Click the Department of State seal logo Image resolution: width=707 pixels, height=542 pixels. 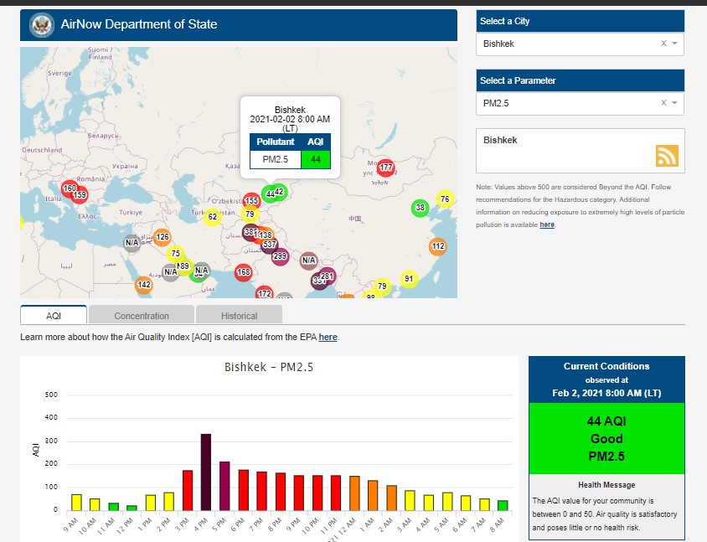pos(41,25)
